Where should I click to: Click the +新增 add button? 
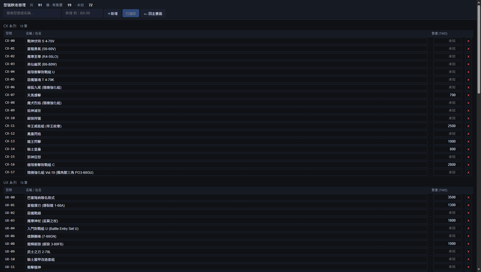[113, 13]
